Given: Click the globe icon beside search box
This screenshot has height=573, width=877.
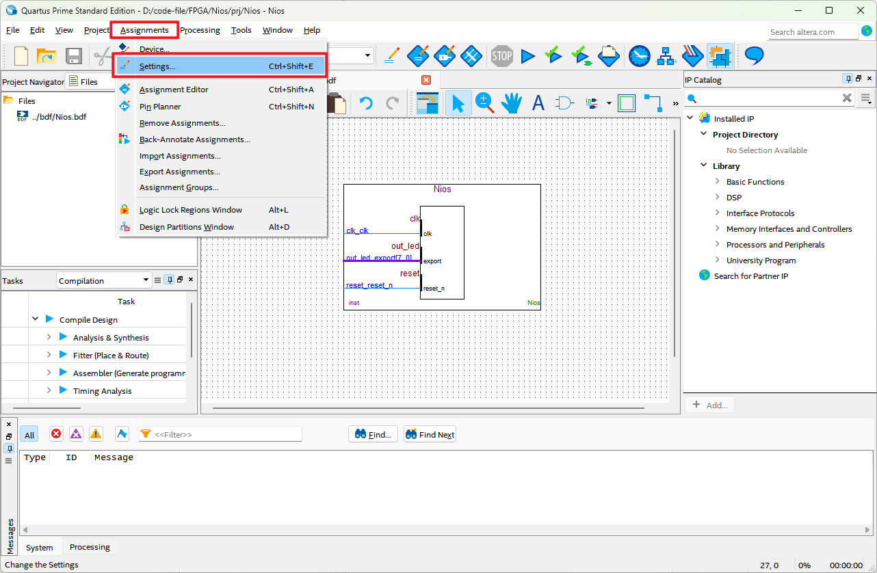Looking at the screenshot, I should (x=867, y=31).
